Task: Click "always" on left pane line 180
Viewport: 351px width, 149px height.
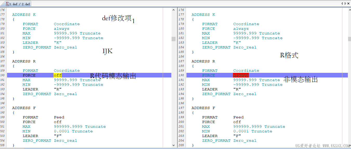Action: [62, 29]
